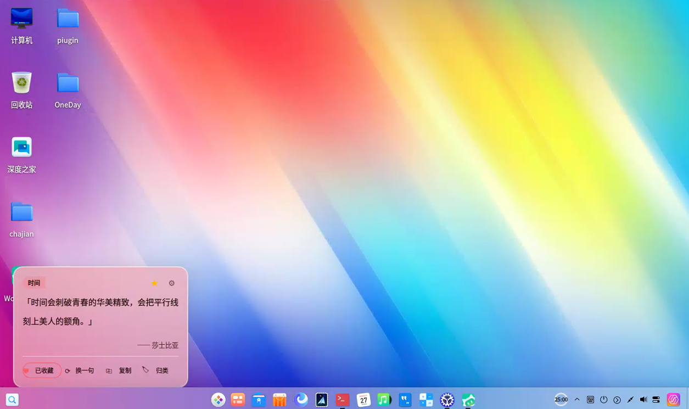Screen dimensions: 689x409
Task: Click the 25:00 timer in the tray
Action: tap(561, 400)
